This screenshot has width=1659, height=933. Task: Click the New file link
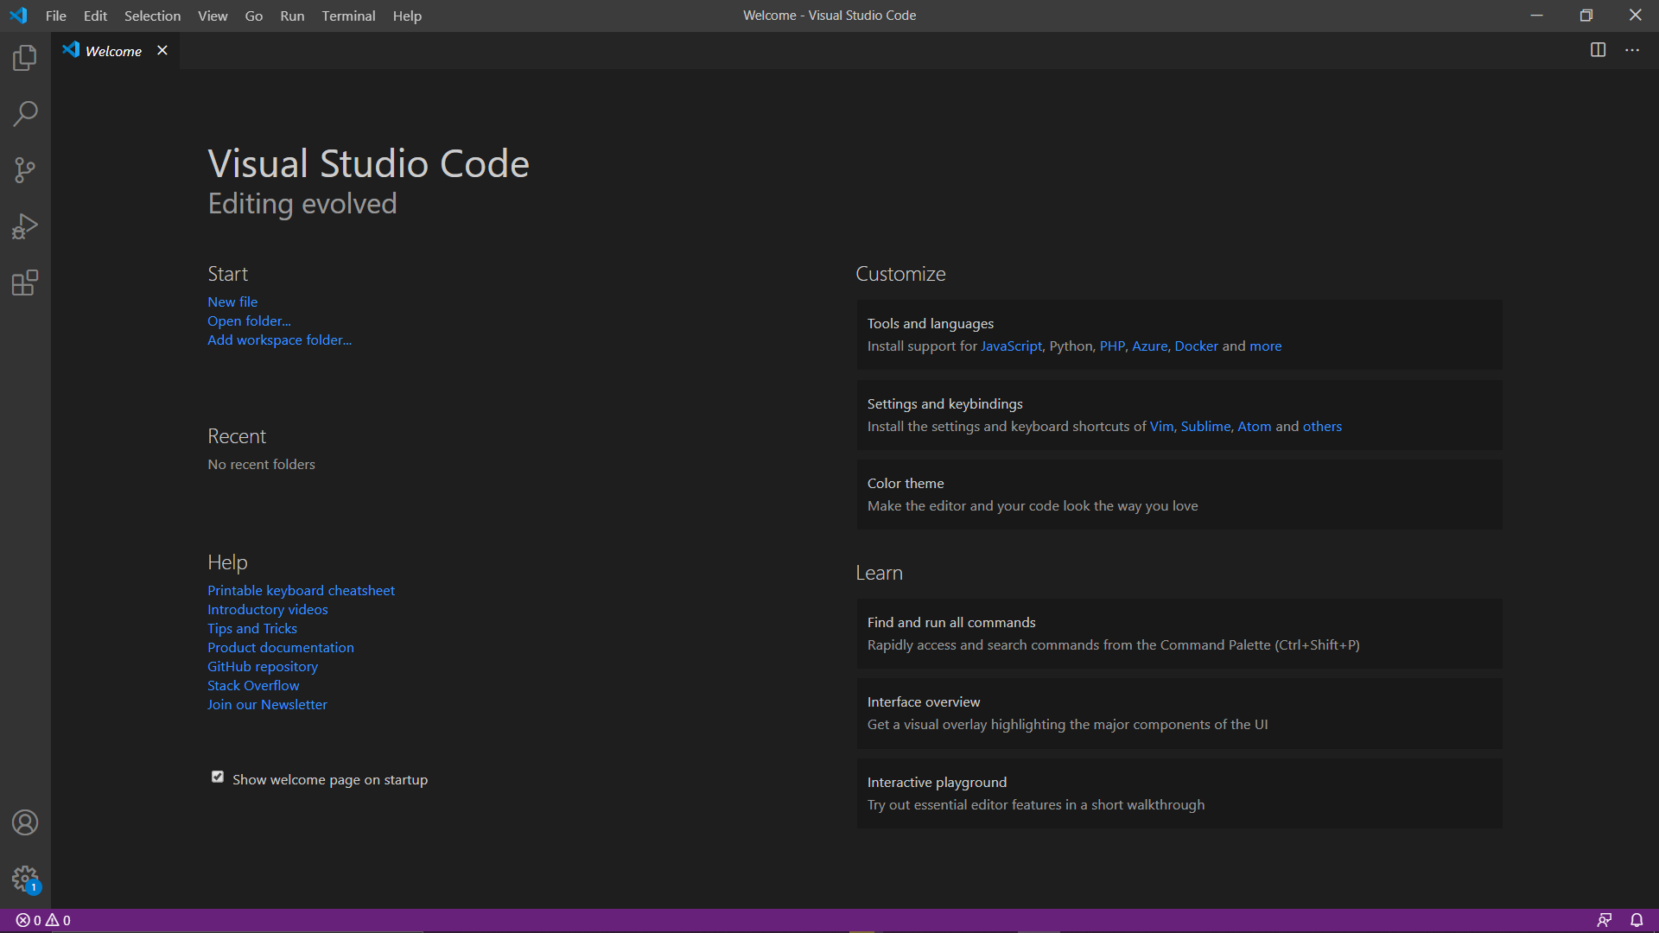tap(232, 301)
